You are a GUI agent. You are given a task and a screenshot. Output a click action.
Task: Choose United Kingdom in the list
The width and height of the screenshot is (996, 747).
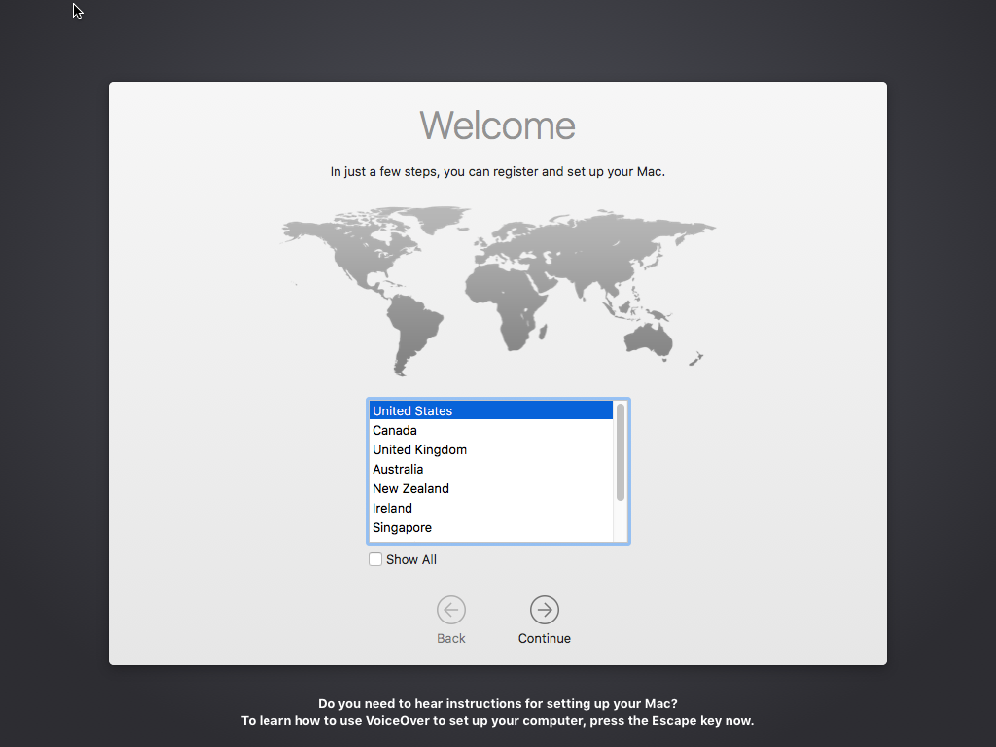click(419, 449)
